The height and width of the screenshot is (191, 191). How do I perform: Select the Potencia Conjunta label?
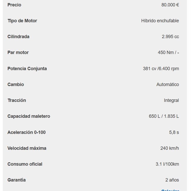point(27,69)
